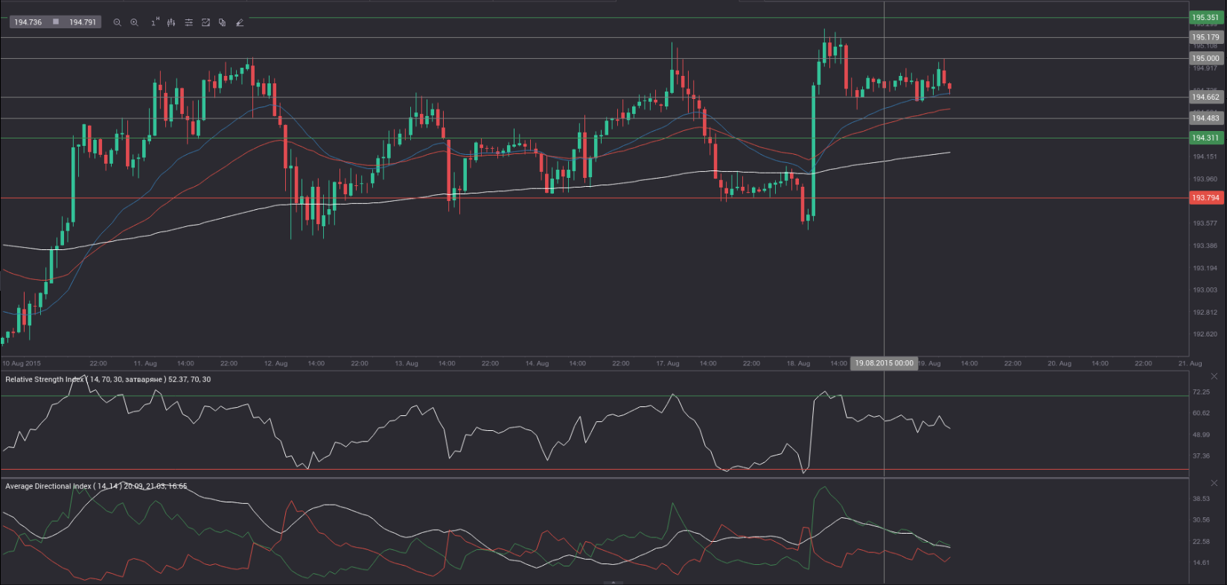The image size is (1227, 585).
Task: Close the Average Directional Index panel
Action: tap(1214, 483)
